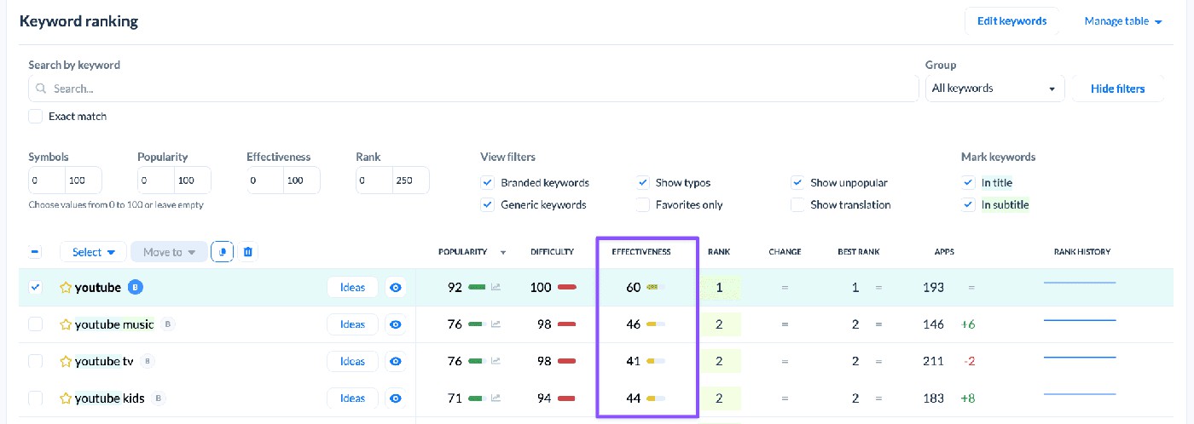Sort by Difficulty column header

pyautogui.click(x=553, y=252)
